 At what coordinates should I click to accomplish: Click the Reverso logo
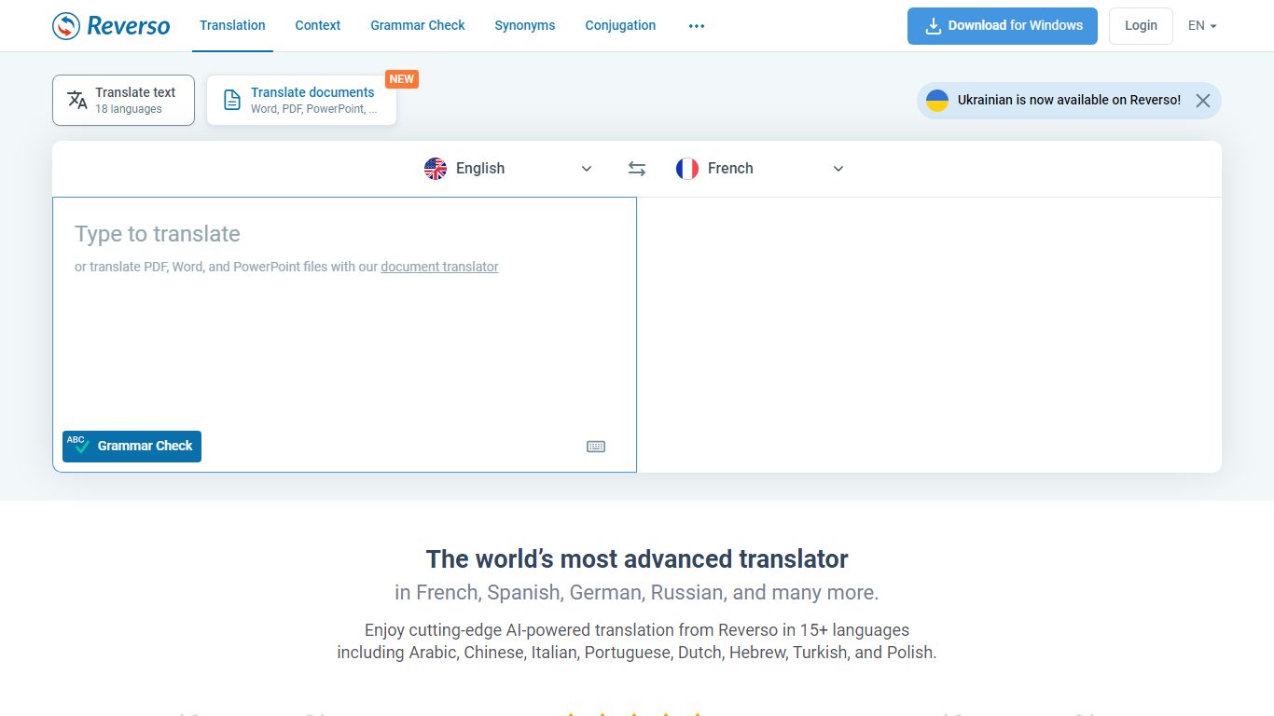[111, 26]
